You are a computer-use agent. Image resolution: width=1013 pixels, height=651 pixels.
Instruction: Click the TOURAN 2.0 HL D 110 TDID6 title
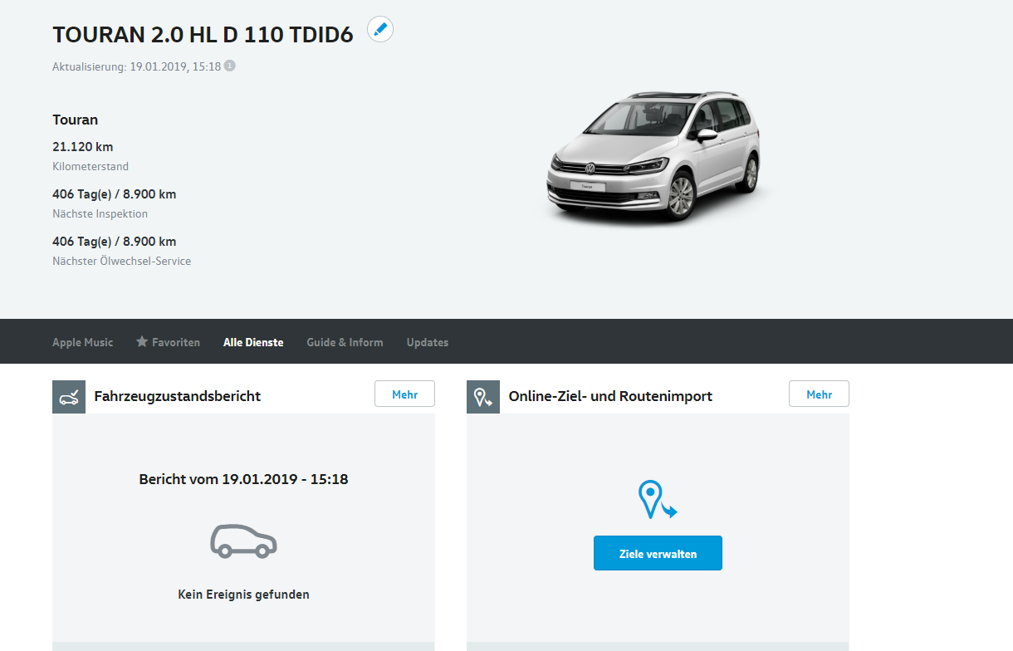click(203, 34)
